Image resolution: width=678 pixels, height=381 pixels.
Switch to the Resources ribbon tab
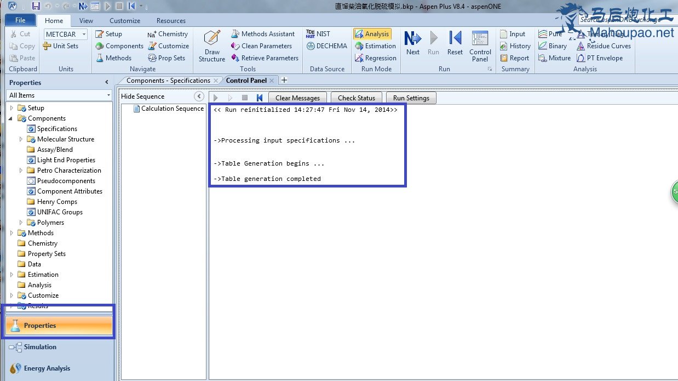171,21
